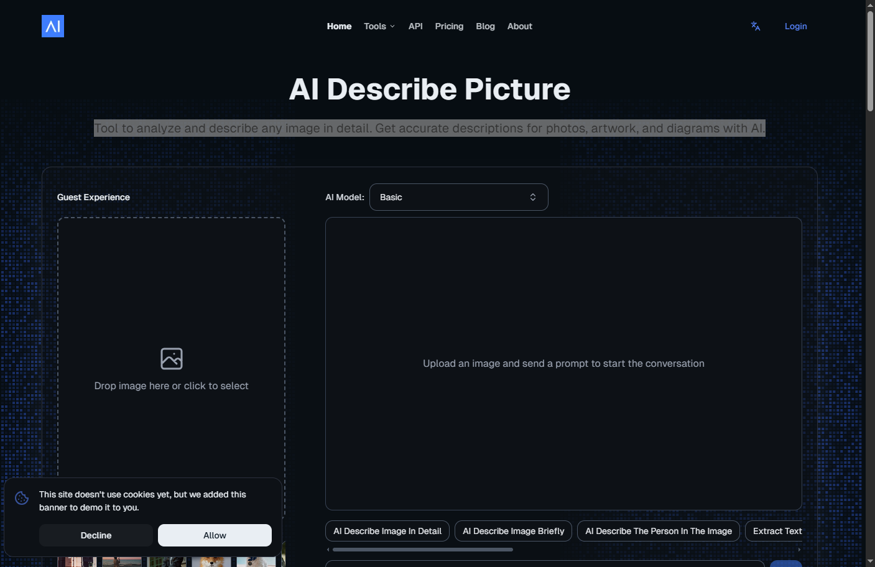Click the cookie icon in the banner
Screen dimensions: 875x567
pyautogui.click(x=22, y=498)
